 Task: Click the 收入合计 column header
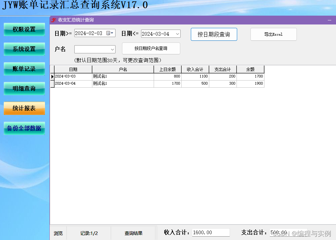[195, 69]
